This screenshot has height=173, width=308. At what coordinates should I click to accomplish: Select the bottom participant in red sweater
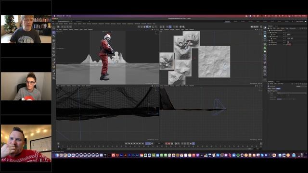click(x=26, y=143)
